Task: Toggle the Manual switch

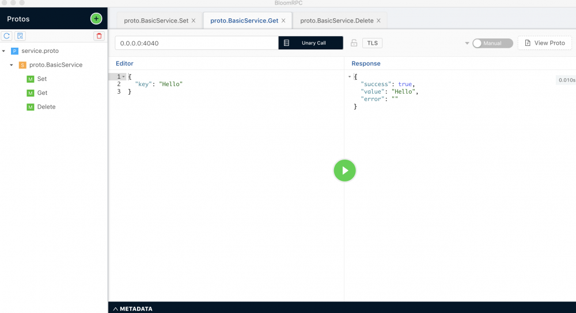Action: [x=492, y=43]
